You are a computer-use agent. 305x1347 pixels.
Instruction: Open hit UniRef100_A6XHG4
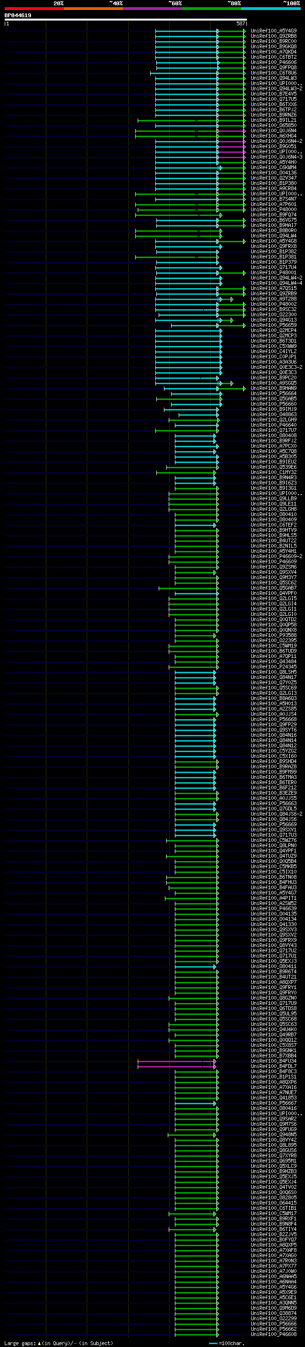pos(274,136)
